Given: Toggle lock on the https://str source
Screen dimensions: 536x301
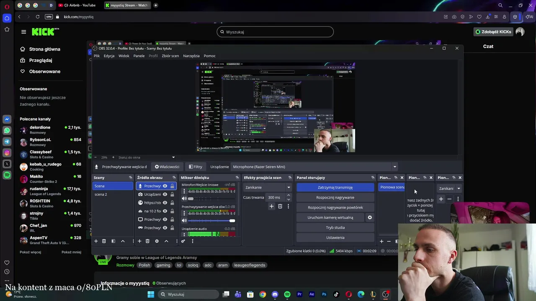Looking at the screenshot, I should [172, 203].
